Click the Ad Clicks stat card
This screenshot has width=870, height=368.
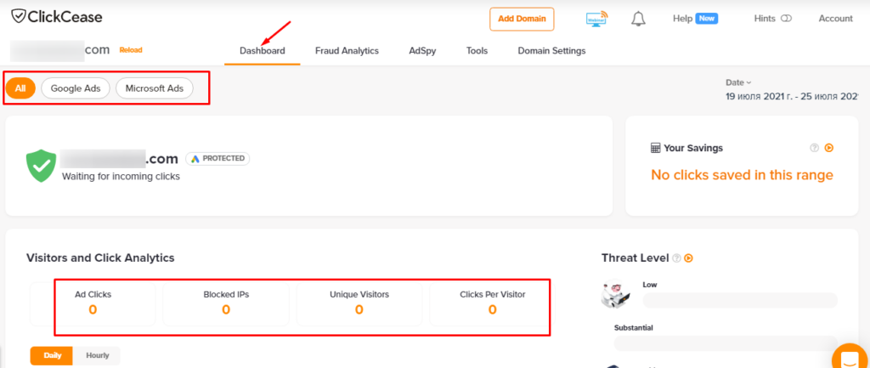pos(93,303)
